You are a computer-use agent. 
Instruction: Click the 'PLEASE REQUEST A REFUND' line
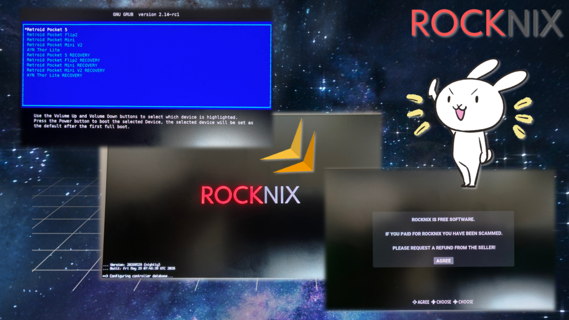point(444,248)
